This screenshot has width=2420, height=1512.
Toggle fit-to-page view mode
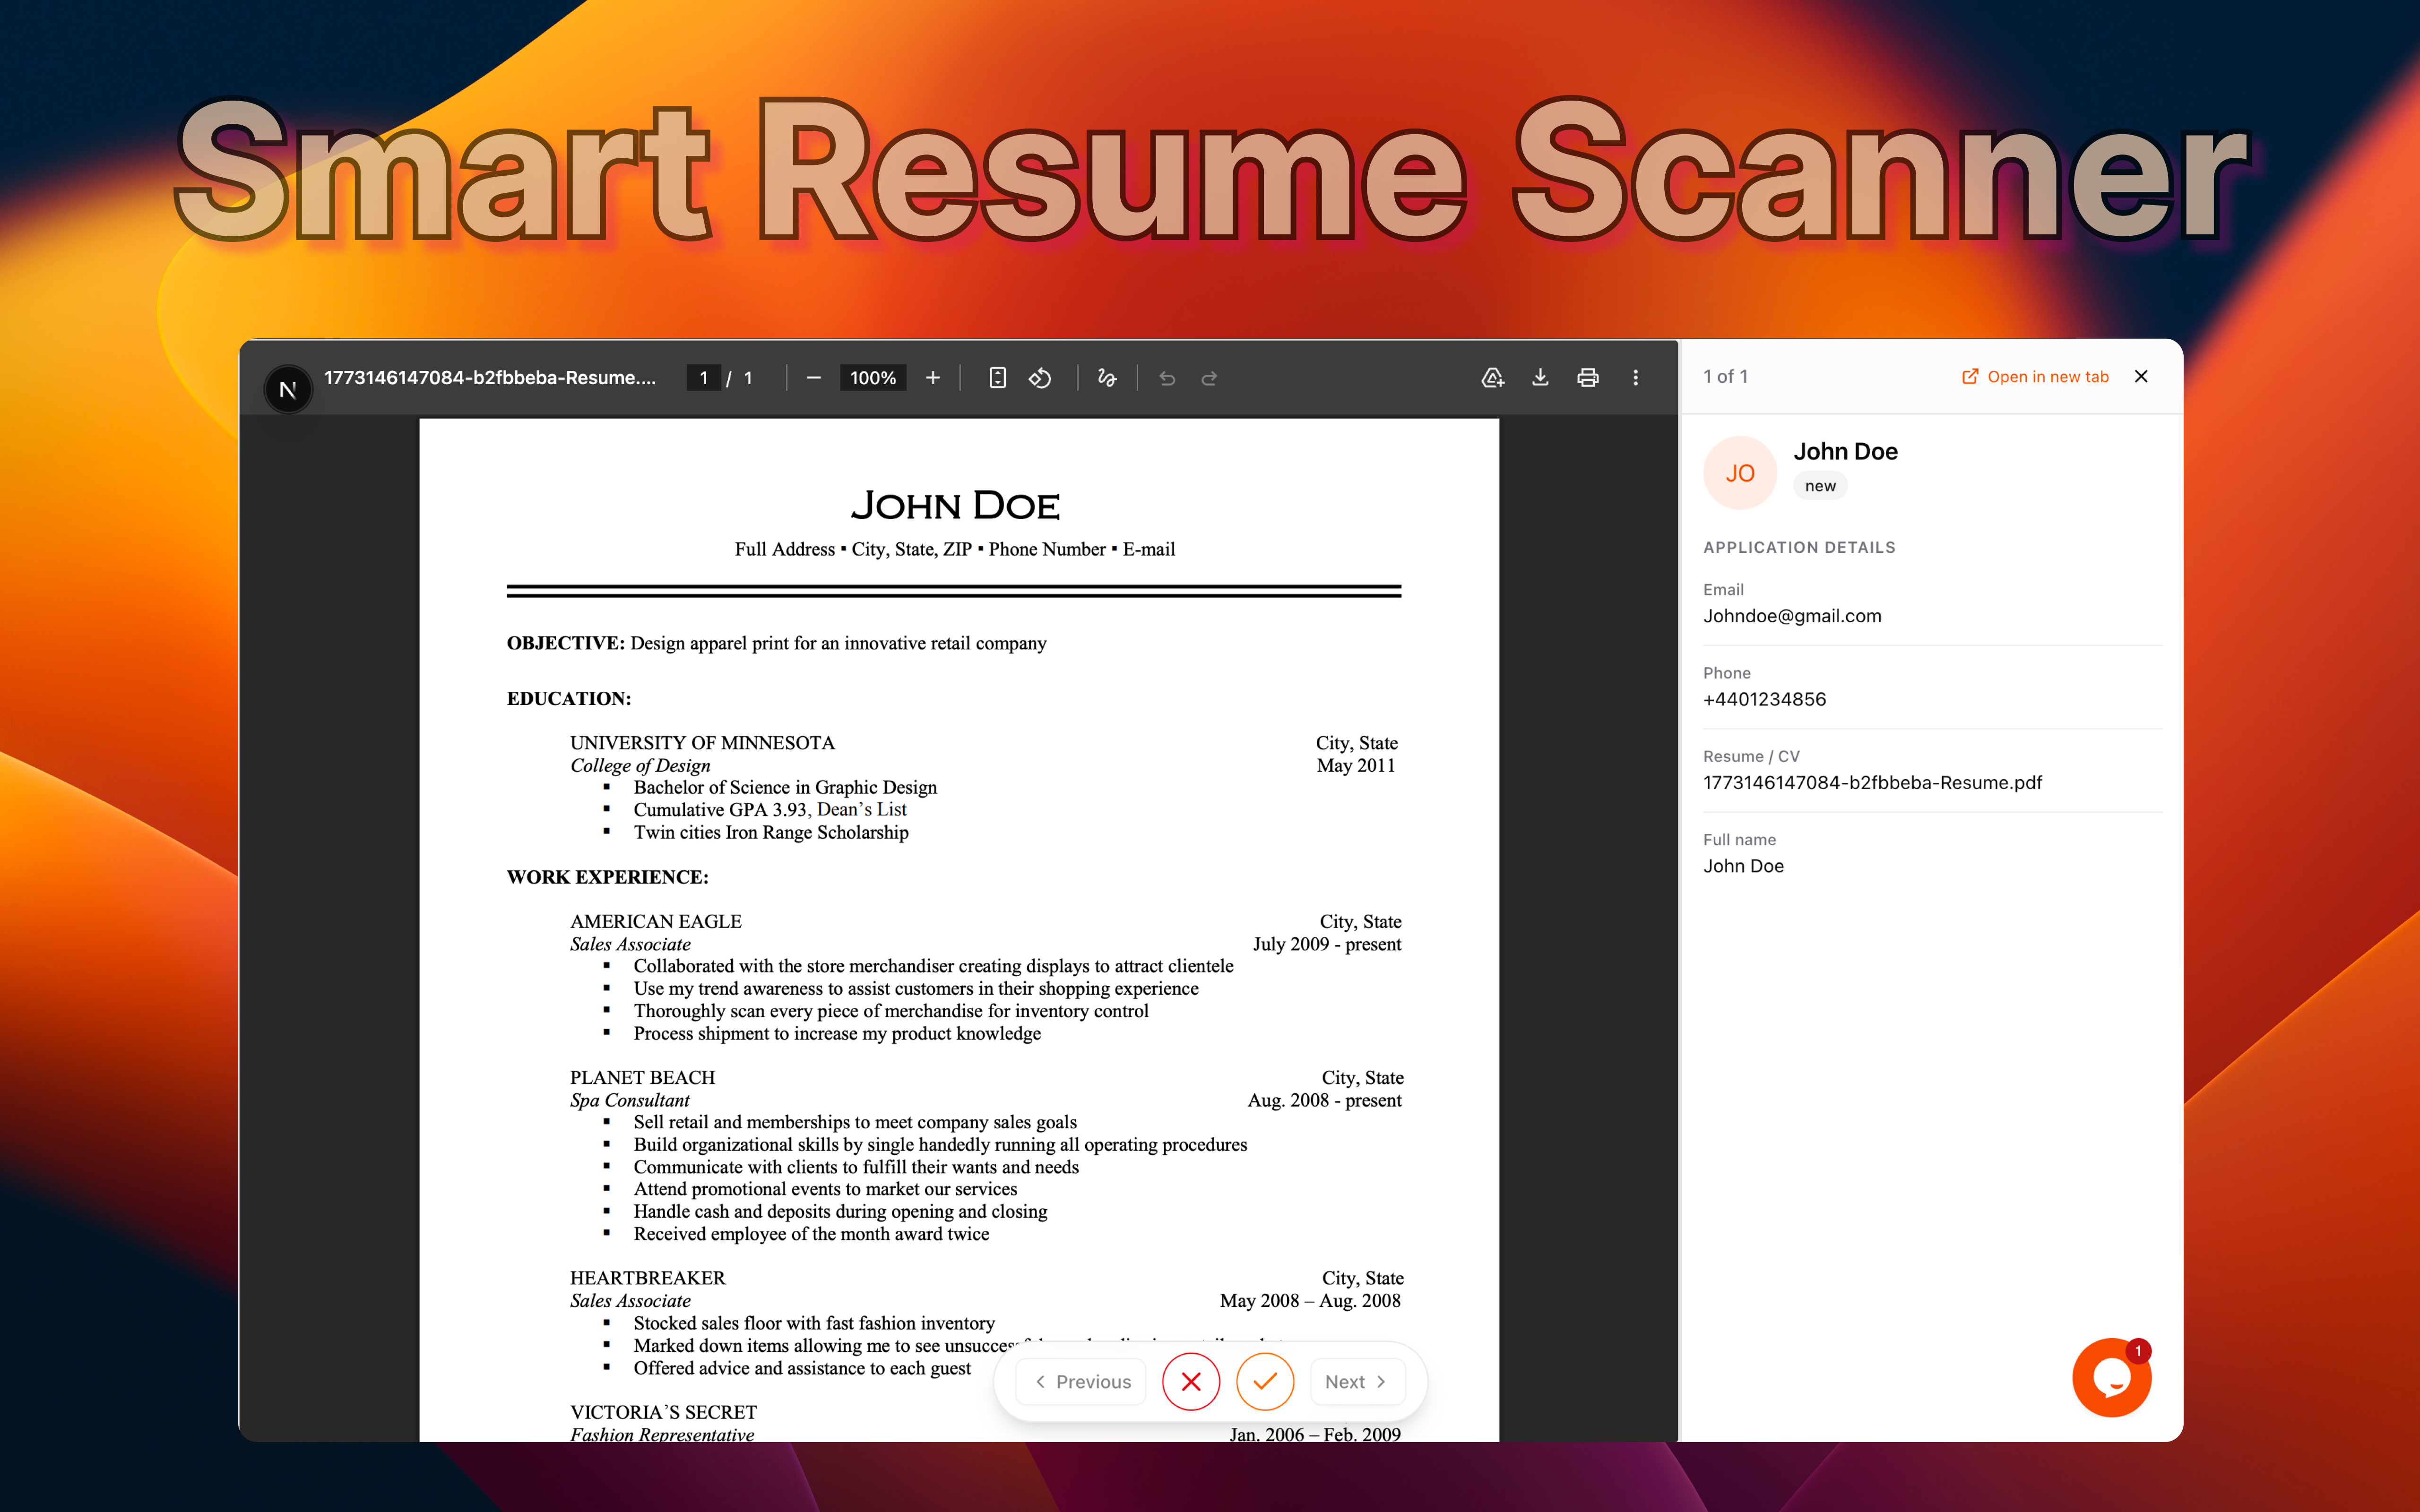click(997, 377)
